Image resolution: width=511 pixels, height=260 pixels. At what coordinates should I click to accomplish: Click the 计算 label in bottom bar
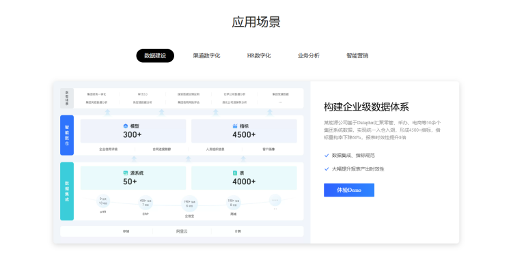point(238,231)
